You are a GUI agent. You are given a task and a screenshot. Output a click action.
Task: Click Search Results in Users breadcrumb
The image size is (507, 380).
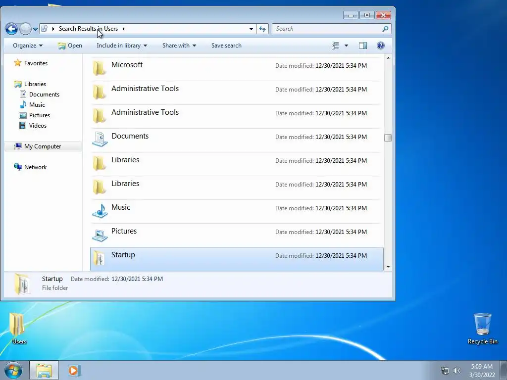(x=88, y=29)
